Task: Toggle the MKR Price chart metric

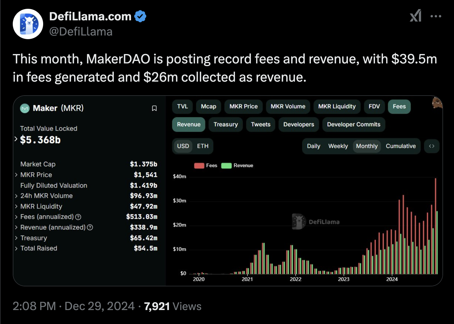Action: pyautogui.click(x=243, y=106)
